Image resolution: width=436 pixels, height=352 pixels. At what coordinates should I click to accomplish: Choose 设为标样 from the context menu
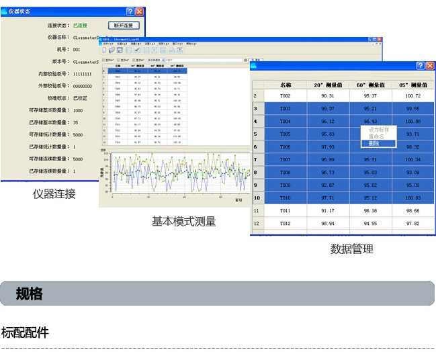378,129
